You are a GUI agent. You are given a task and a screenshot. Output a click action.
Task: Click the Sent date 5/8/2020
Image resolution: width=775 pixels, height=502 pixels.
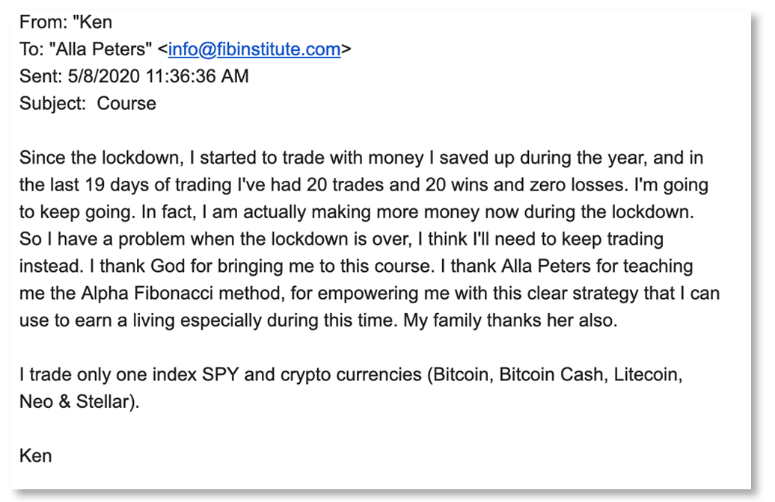104,76
